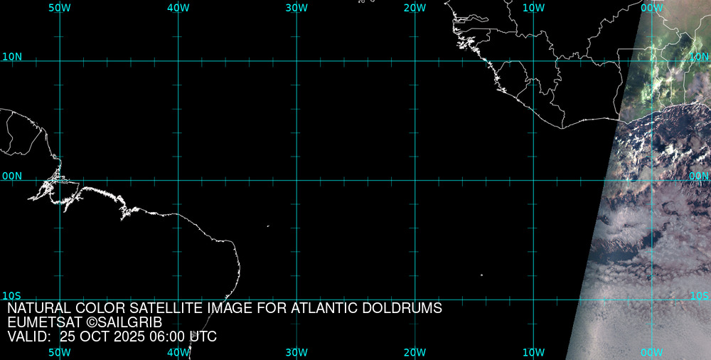Click the grid intersection at 40W and 10N
The width and height of the screenshot is (711, 360).
click(178, 61)
